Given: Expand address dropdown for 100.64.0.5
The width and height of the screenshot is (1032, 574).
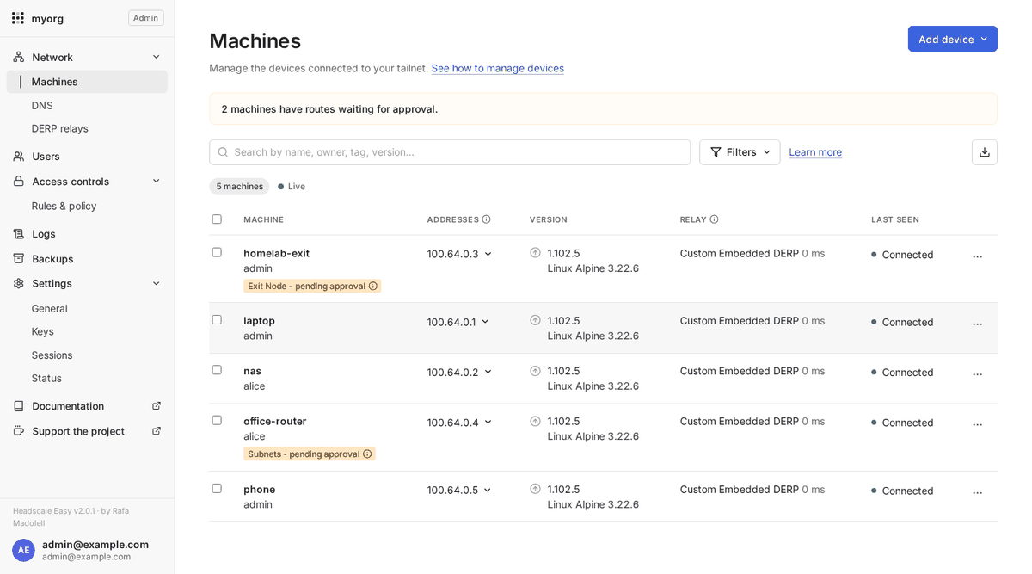Looking at the screenshot, I should (488, 491).
